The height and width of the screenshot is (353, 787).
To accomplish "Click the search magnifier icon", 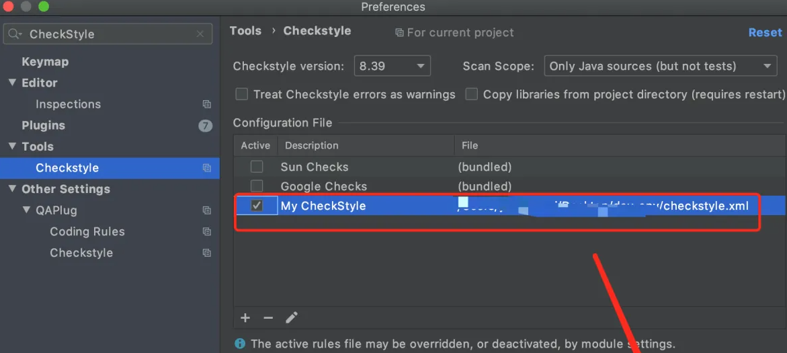I will pyautogui.click(x=16, y=34).
